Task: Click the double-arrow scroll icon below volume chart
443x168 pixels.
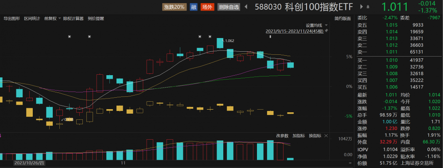Action: pyautogui.click(x=350, y=163)
